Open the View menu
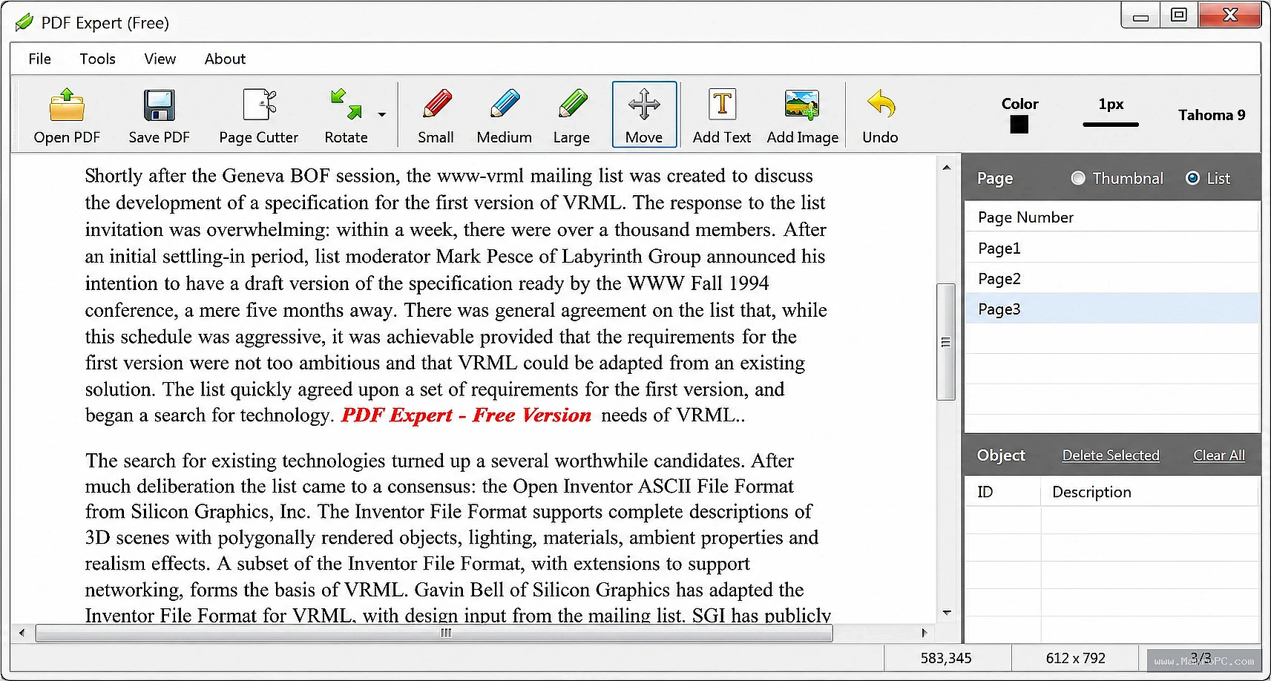 point(160,59)
